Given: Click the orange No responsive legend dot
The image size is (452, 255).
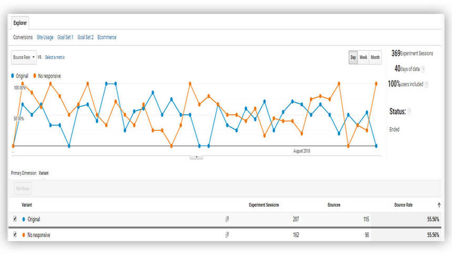Looking at the screenshot, I should 35,76.
